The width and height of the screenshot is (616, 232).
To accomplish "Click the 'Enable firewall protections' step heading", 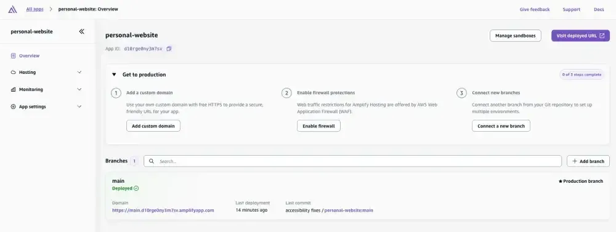I will (x=326, y=93).
